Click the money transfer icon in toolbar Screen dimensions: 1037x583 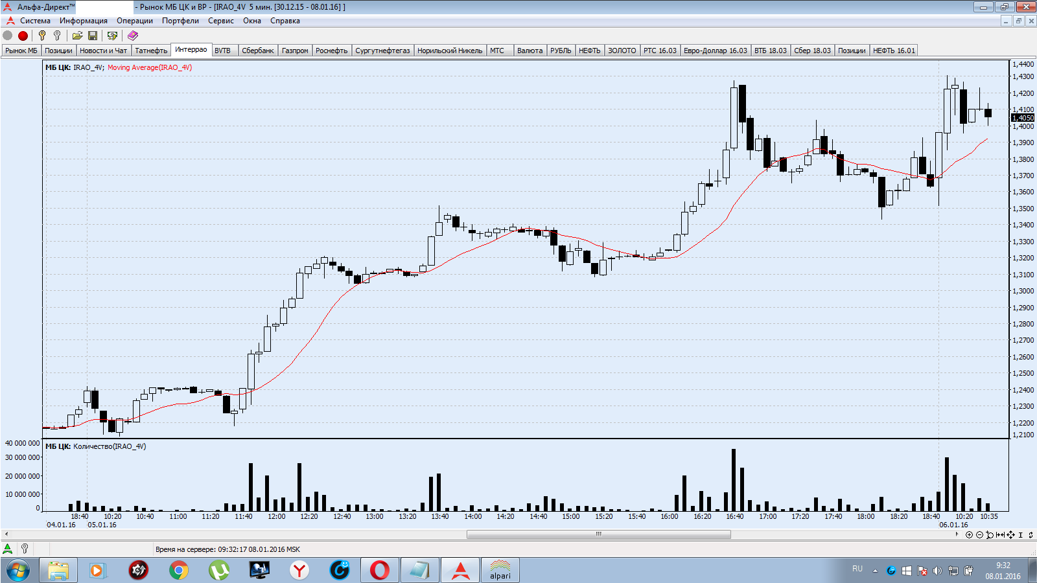click(x=112, y=36)
